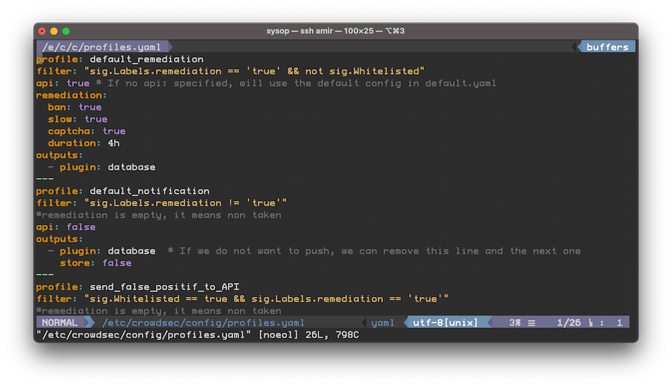Click the yellow minimize window button
The width and height of the screenshot is (672, 387).
pos(54,31)
